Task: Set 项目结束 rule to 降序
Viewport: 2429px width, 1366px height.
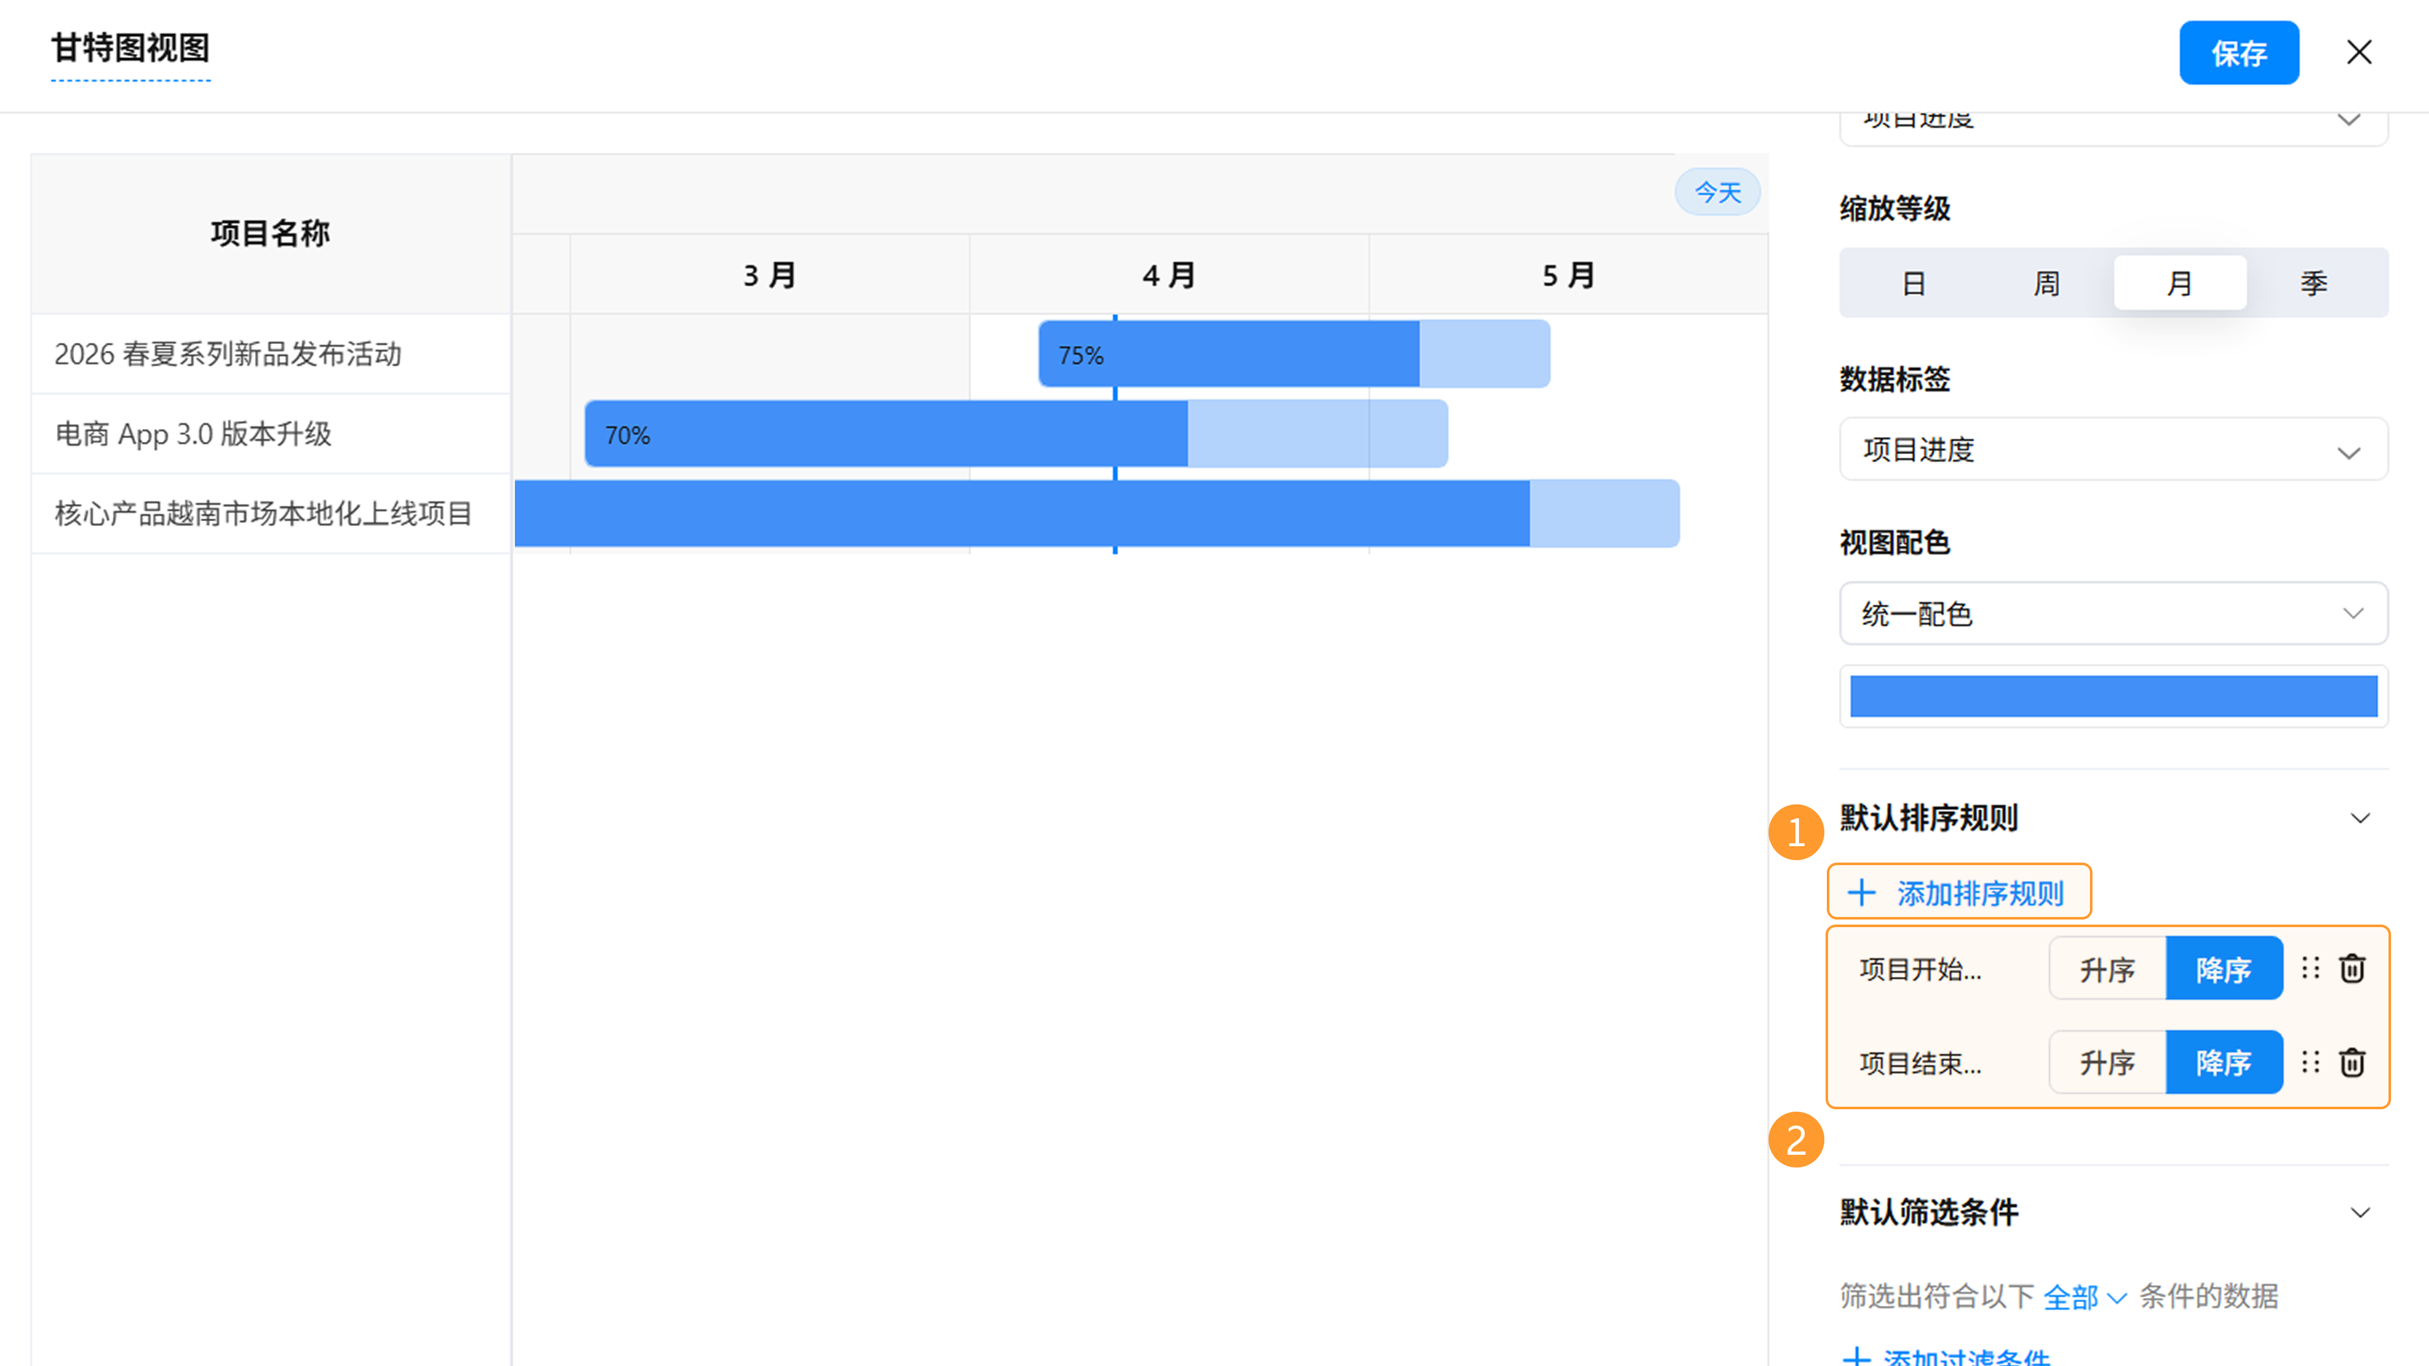Action: (x=2223, y=1062)
